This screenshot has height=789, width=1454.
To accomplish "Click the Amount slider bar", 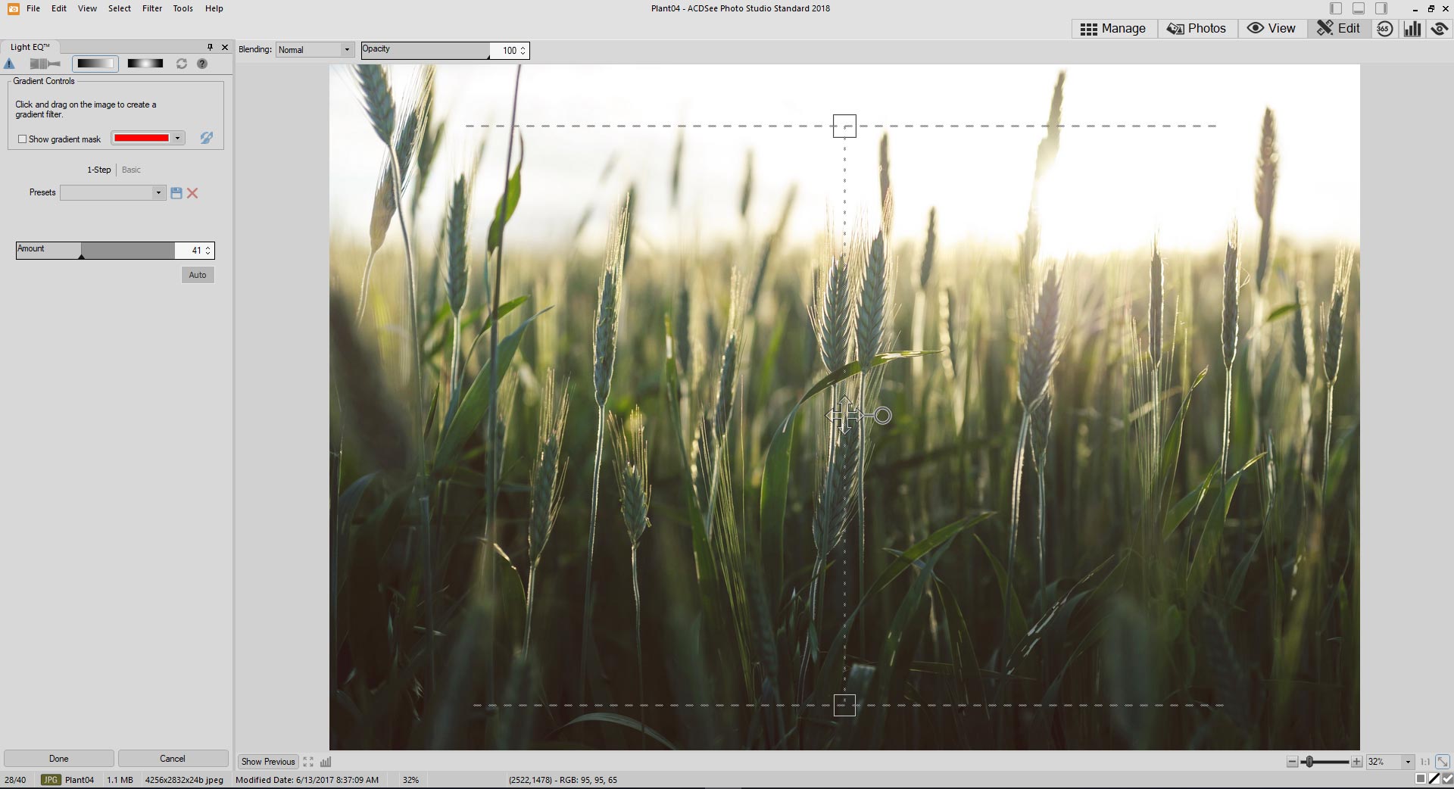I will point(95,250).
